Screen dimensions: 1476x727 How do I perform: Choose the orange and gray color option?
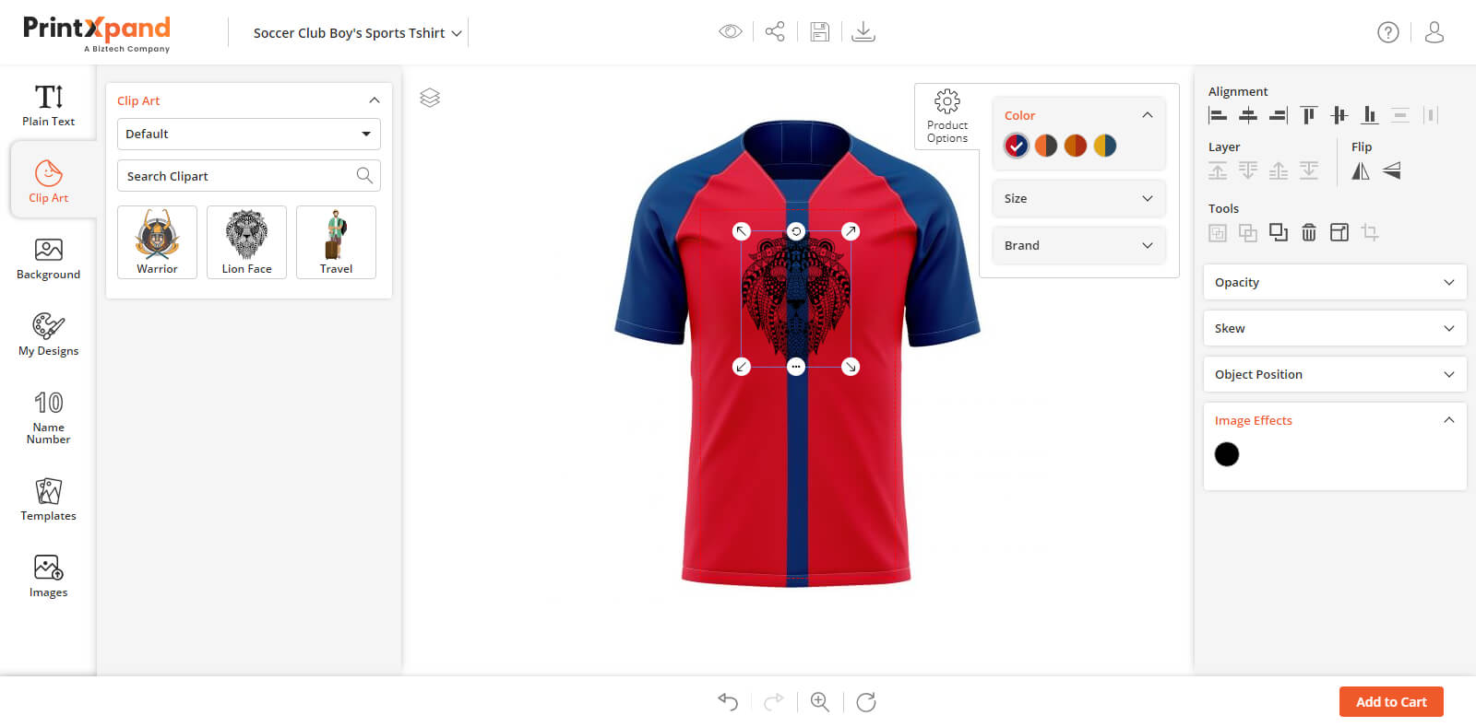tap(1046, 146)
